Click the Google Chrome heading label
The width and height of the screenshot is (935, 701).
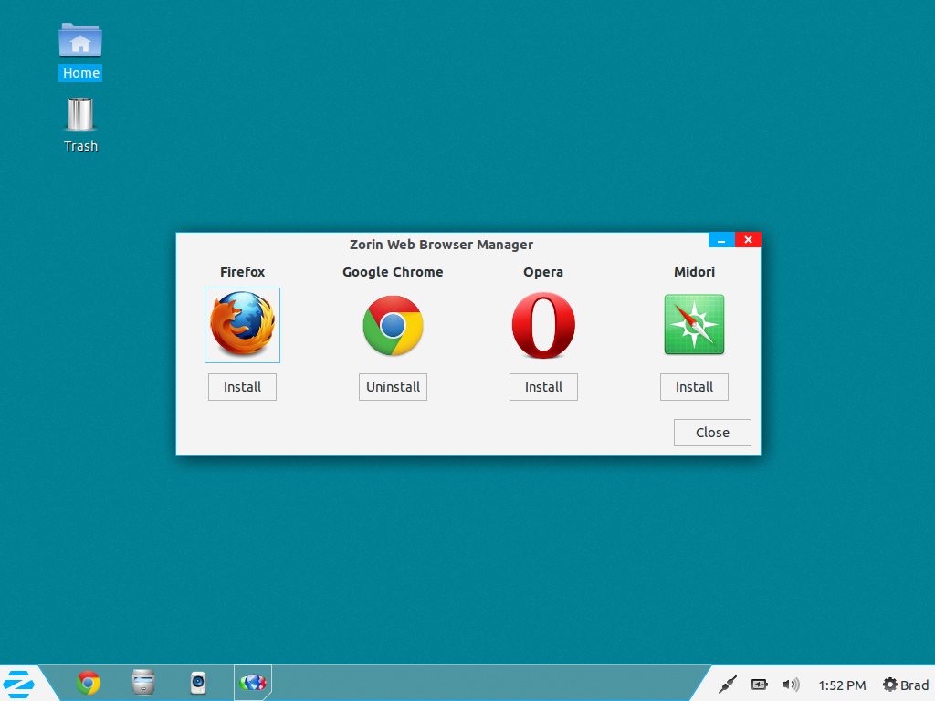[393, 272]
